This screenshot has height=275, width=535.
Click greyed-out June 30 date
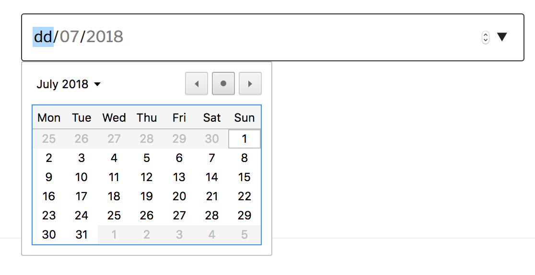click(212, 139)
